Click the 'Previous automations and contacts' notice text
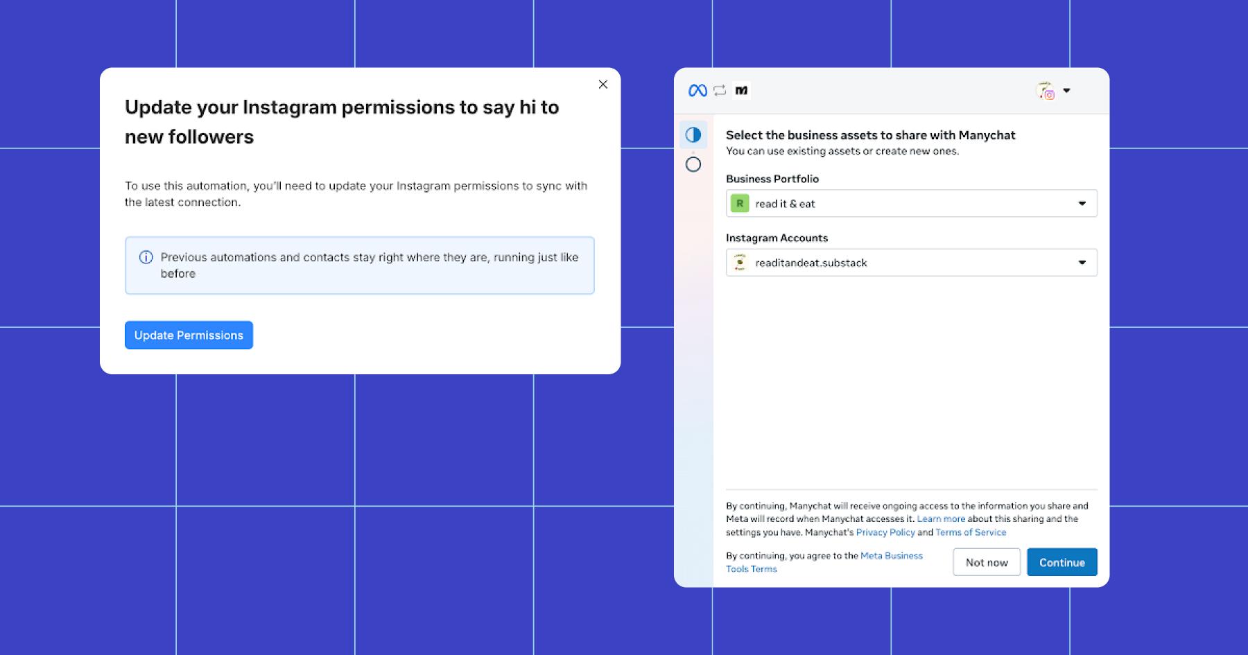Image resolution: width=1248 pixels, height=655 pixels. coord(370,265)
